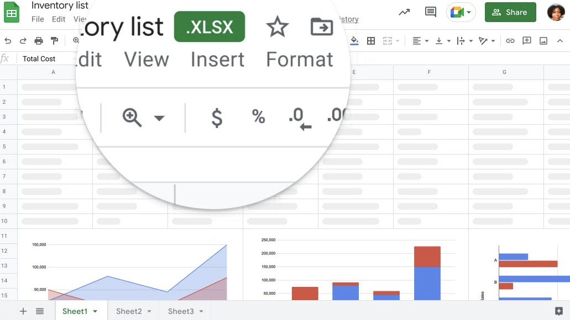
Task: Open the Sheet2 tab dropdown arrow
Action: (149, 311)
